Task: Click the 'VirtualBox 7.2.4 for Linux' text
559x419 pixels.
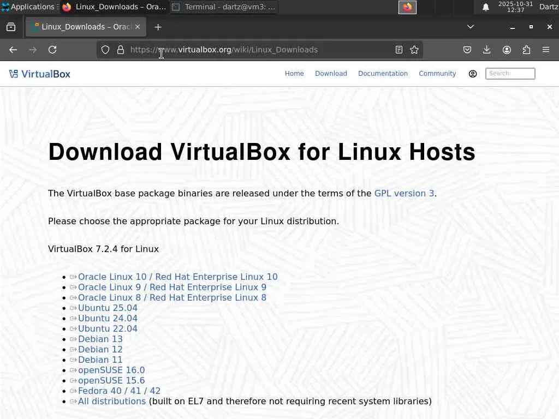Action: point(103,249)
